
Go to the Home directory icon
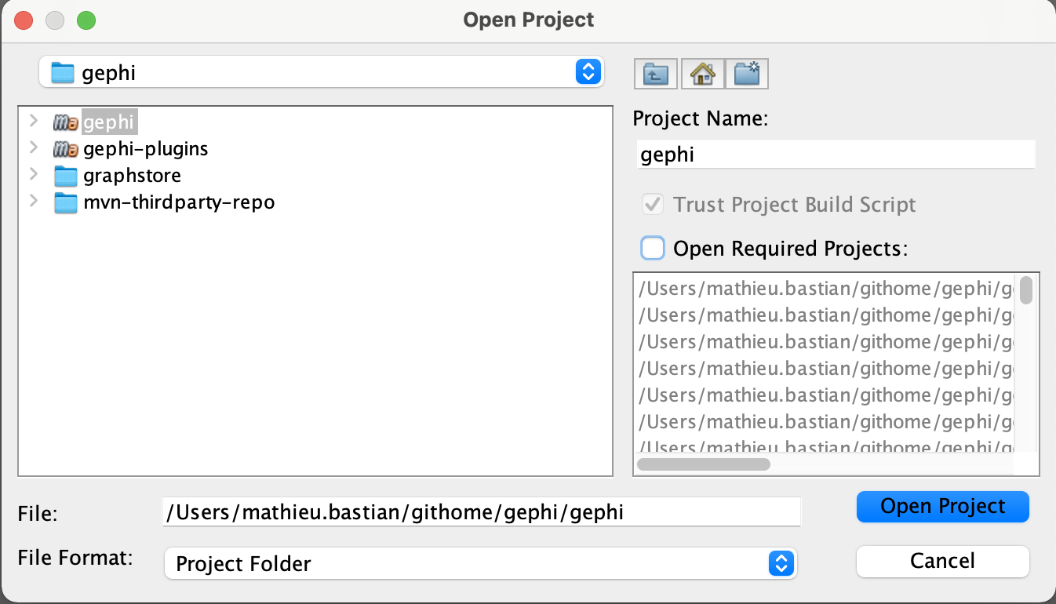[x=701, y=75]
